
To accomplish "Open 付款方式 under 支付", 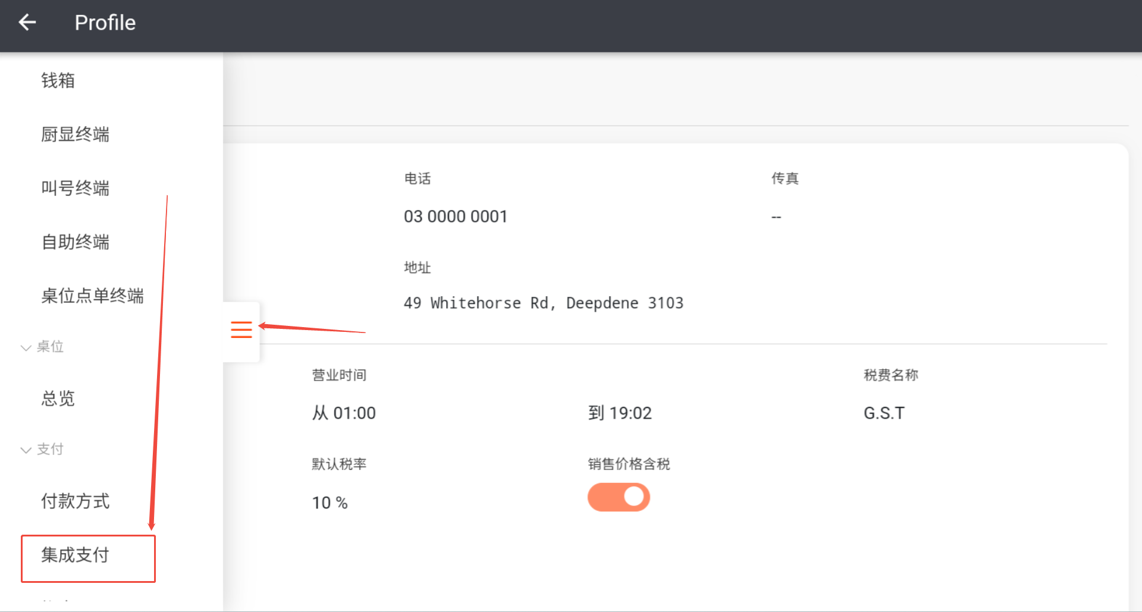I will coord(75,501).
